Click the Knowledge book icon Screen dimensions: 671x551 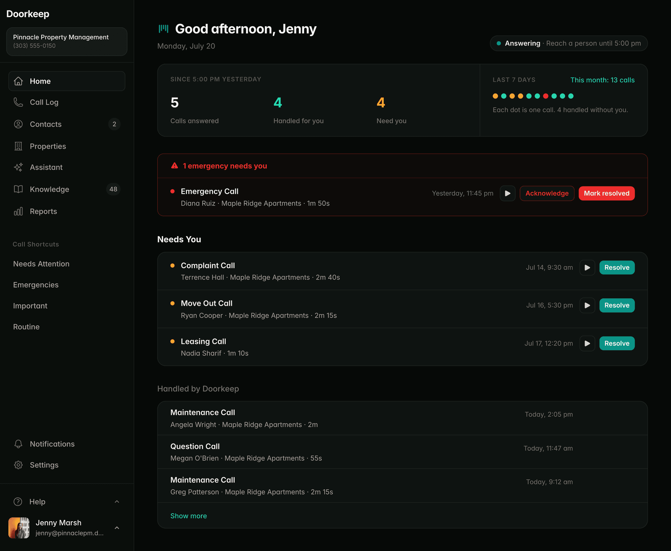(18, 189)
